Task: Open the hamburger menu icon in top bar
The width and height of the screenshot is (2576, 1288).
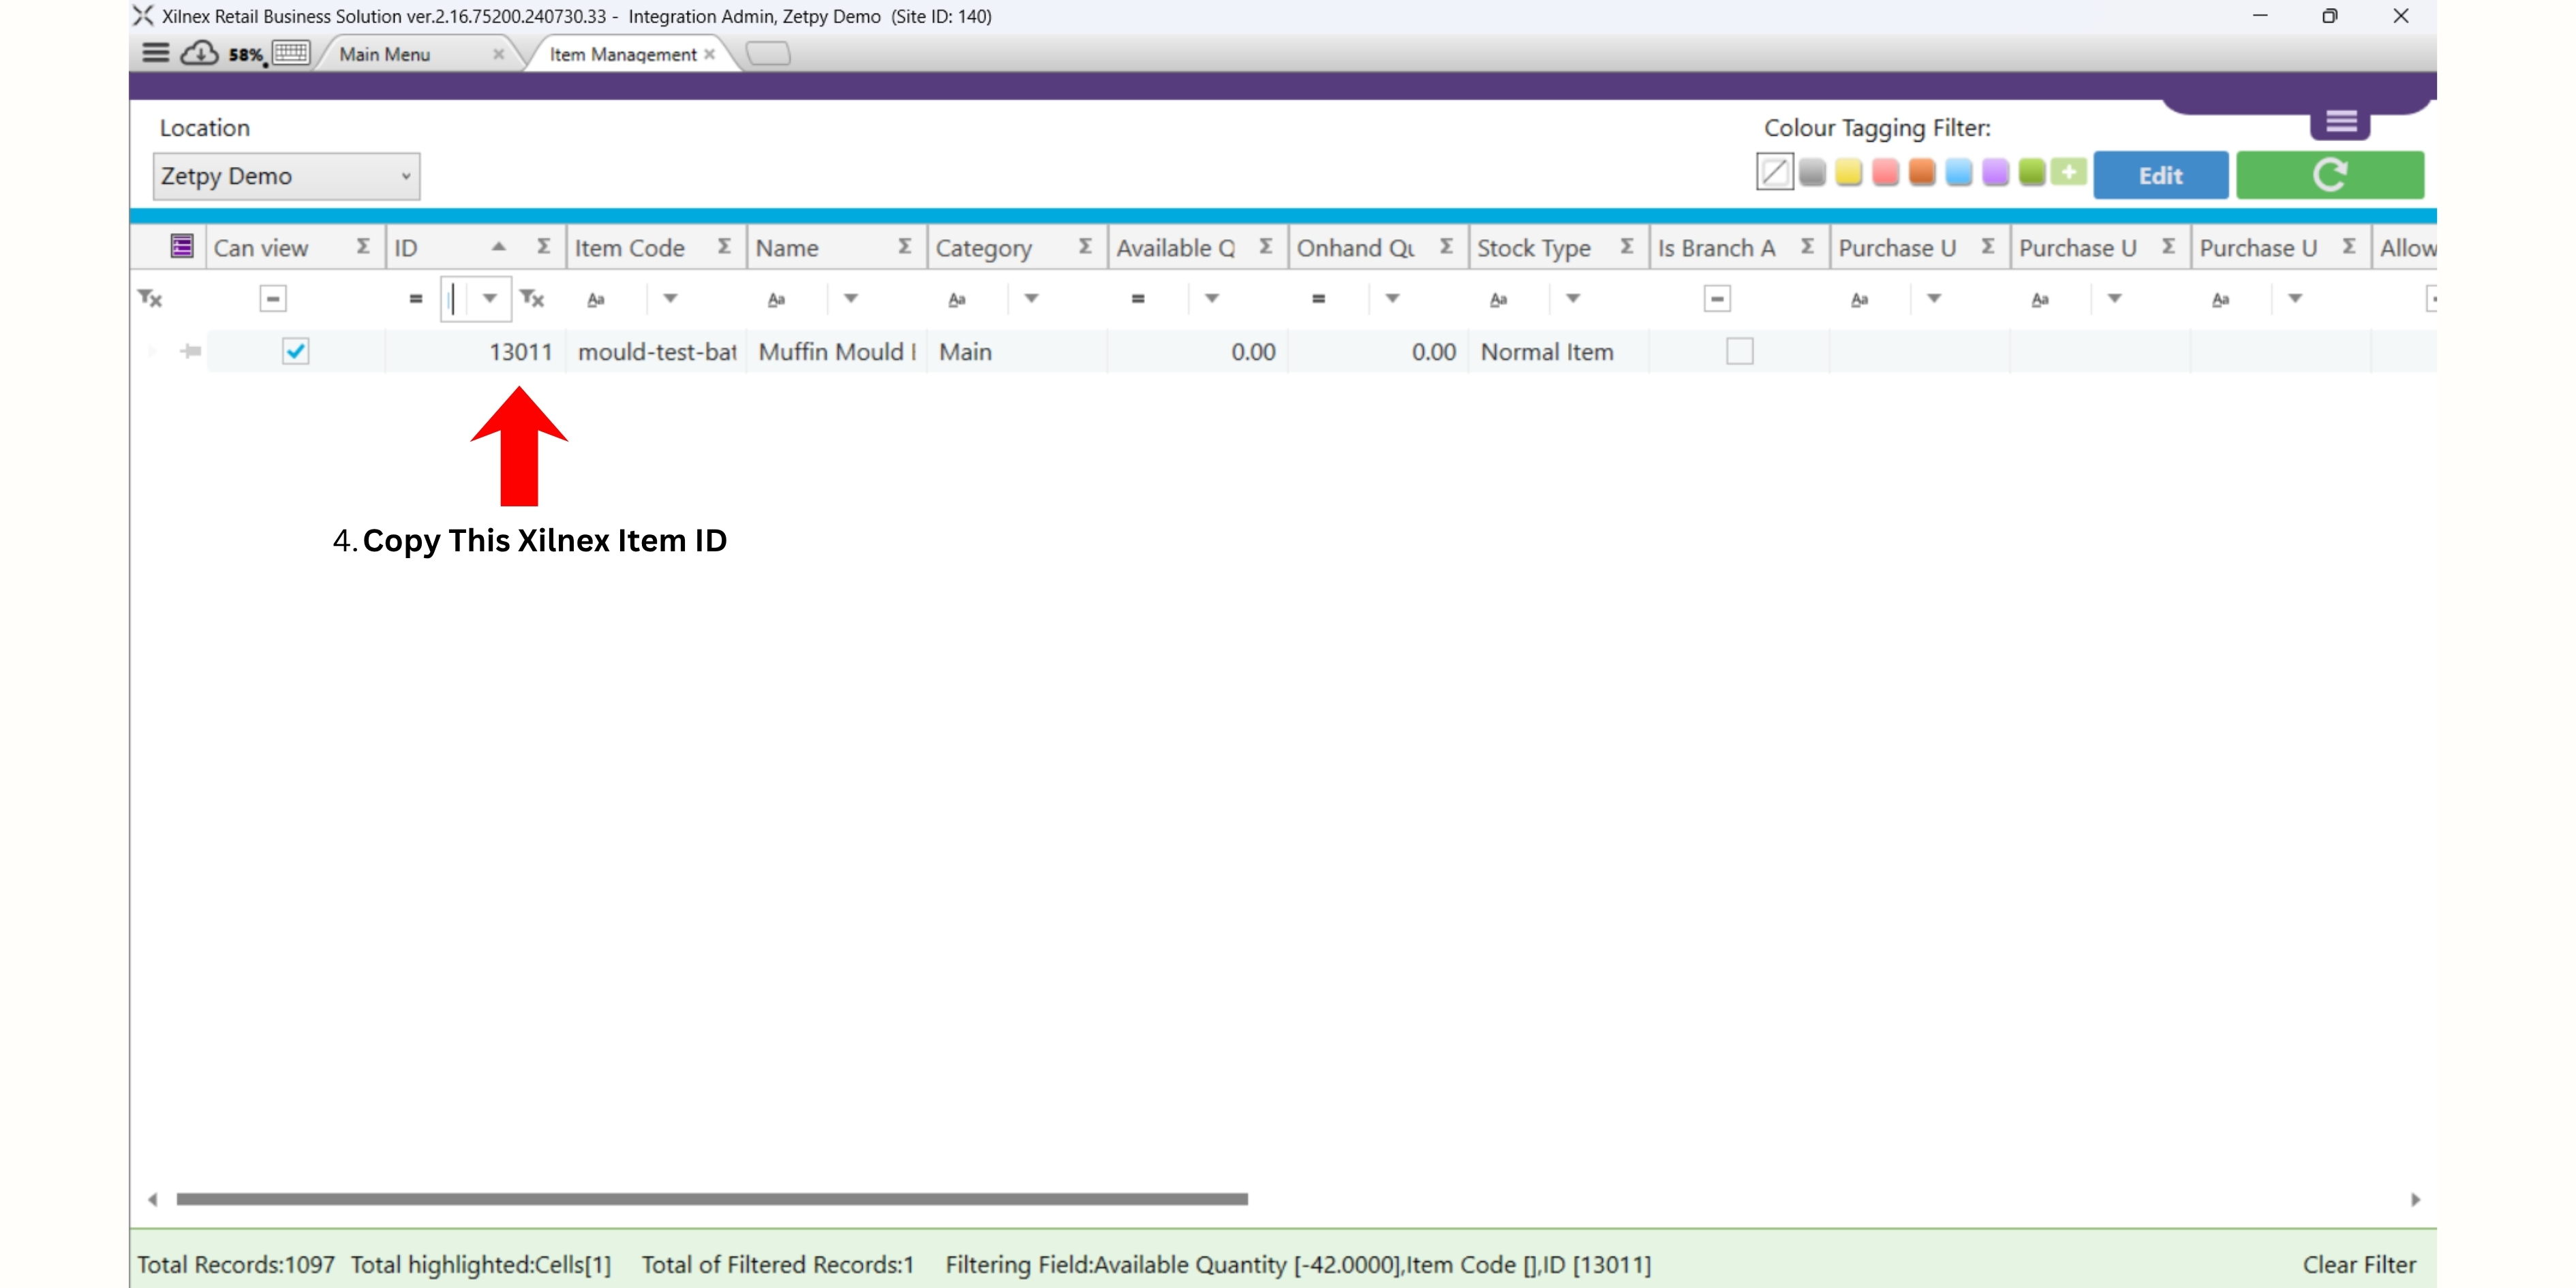Action: click(x=155, y=53)
